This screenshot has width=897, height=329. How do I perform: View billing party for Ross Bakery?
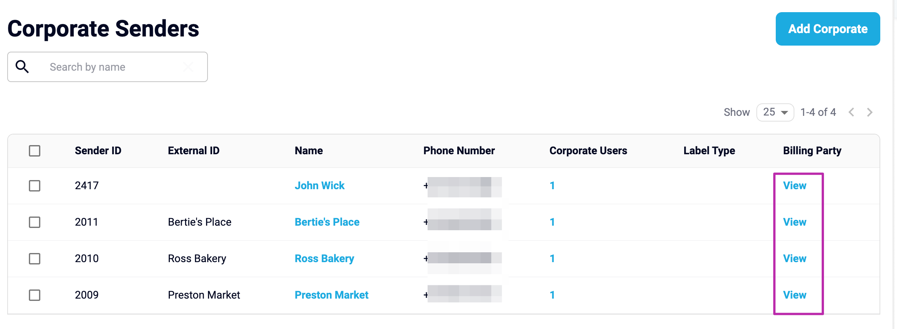click(794, 259)
